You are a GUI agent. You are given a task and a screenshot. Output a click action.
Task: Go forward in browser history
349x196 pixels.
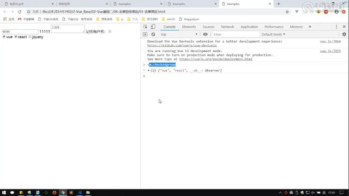click(12, 12)
